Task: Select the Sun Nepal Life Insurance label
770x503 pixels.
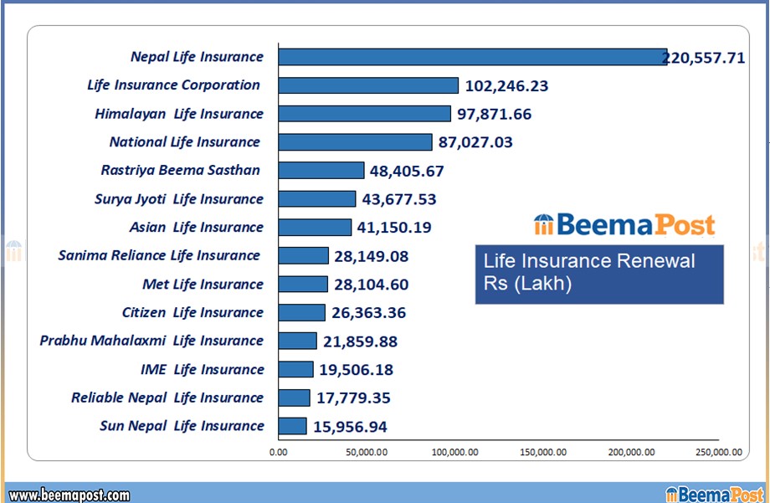Action: tap(182, 426)
